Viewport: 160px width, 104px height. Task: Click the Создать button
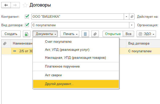(11, 34)
